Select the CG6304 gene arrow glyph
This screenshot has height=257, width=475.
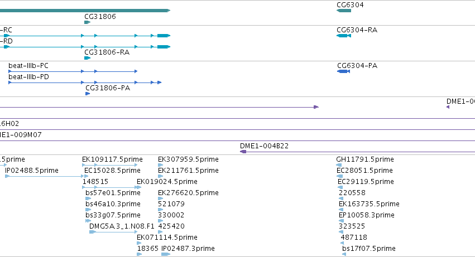click(x=344, y=11)
